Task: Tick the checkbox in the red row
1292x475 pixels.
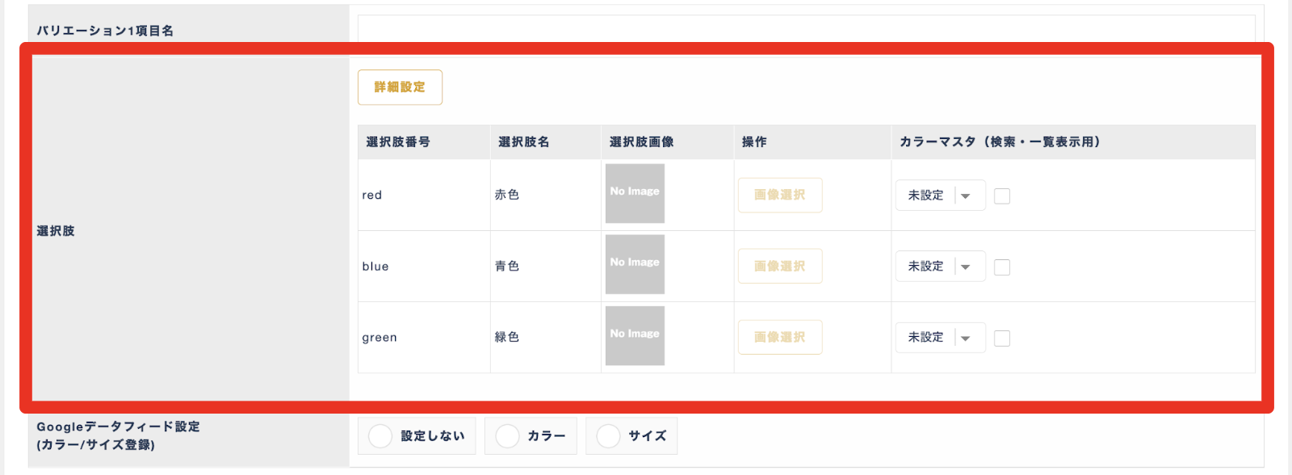Action: pos(1002,196)
